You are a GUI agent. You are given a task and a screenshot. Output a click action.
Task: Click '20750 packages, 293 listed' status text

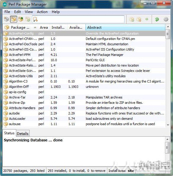coord(24,171)
